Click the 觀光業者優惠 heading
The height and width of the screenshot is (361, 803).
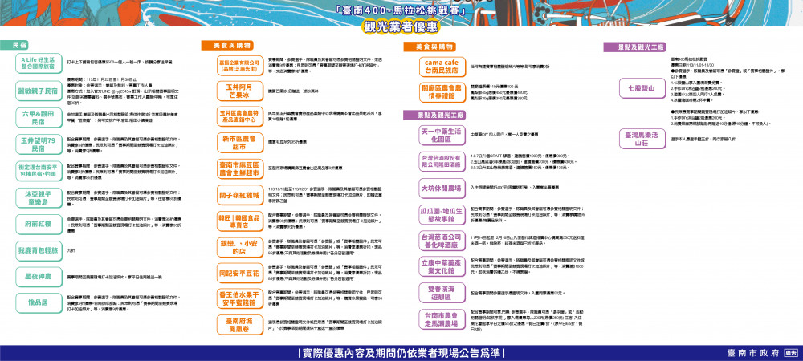click(x=401, y=26)
